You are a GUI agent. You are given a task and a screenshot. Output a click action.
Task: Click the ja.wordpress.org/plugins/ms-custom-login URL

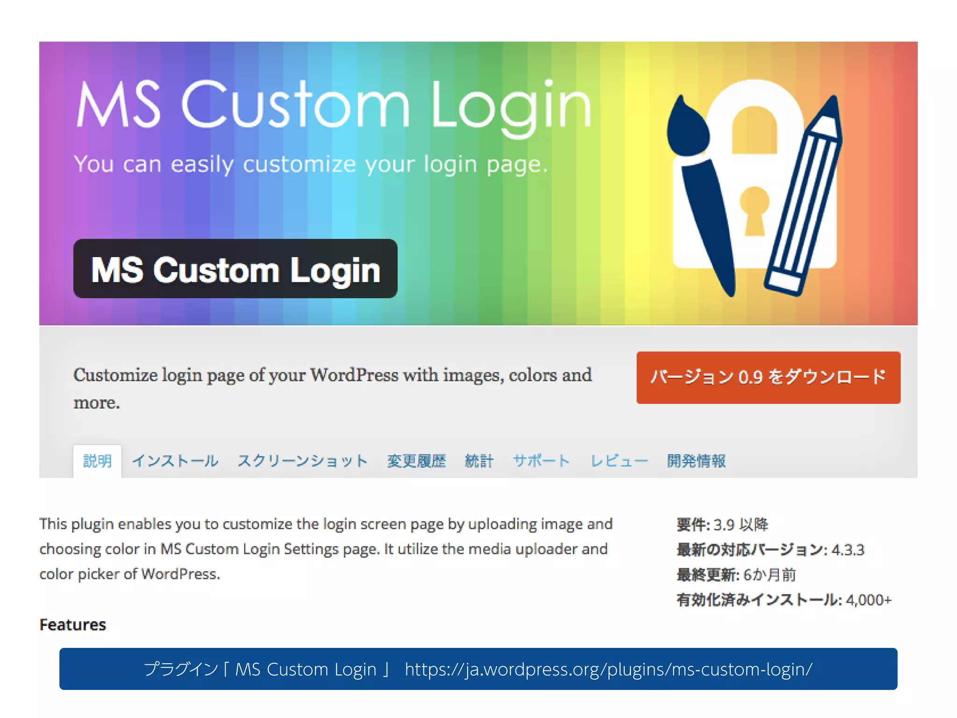pyautogui.click(x=608, y=669)
